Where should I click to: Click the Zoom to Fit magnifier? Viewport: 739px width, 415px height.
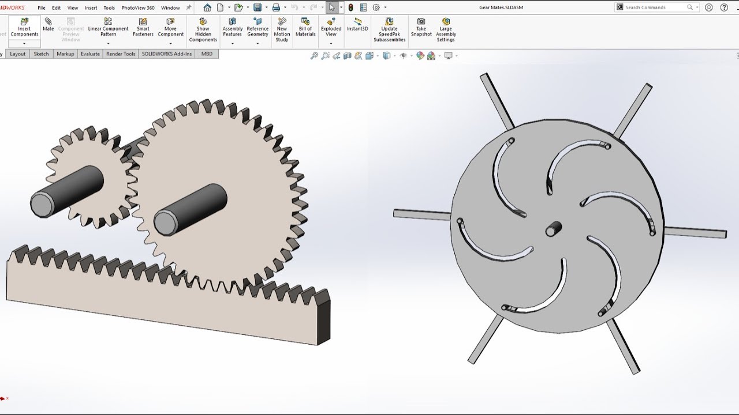click(x=314, y=56)
